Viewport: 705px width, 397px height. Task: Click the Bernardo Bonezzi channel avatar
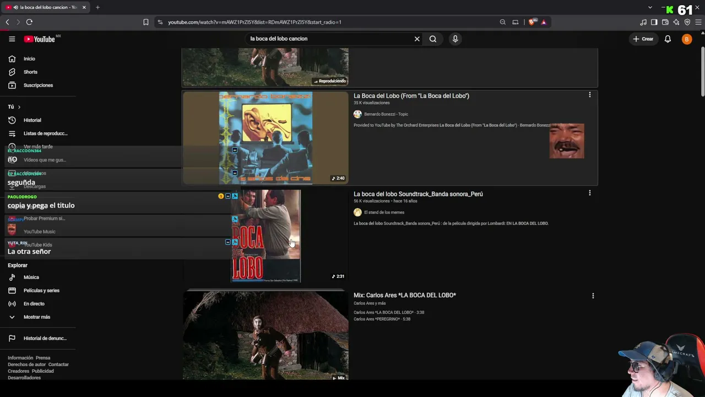point(357,114)
